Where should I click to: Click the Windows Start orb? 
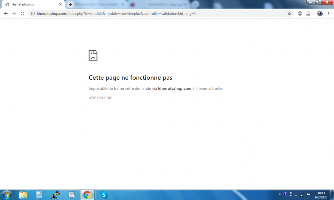[7, 195]
